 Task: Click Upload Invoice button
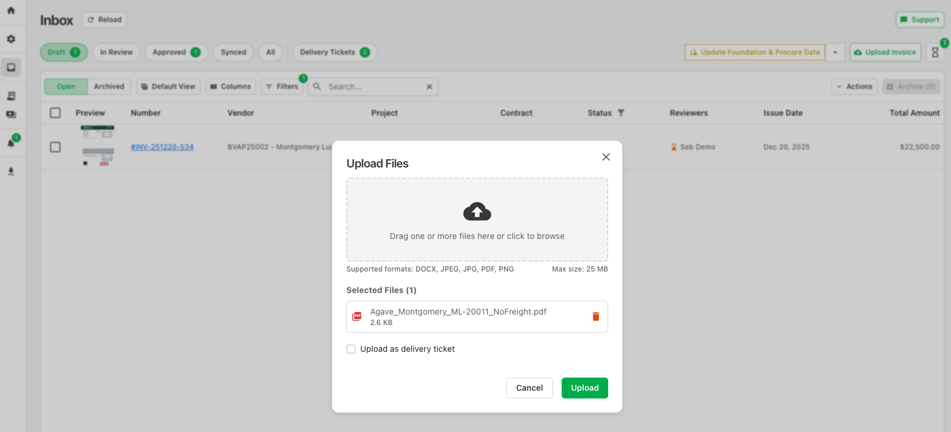tap(885, 52)
